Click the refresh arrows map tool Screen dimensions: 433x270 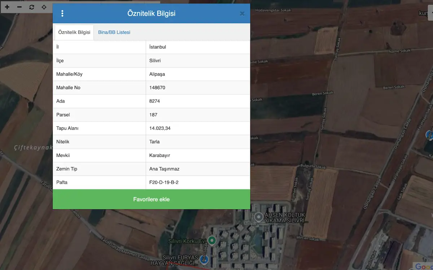[32, 7]
